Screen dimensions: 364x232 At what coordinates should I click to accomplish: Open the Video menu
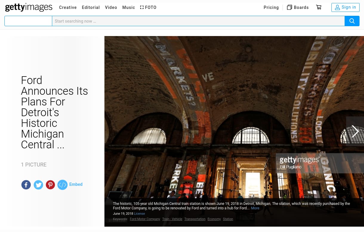(111, 7)
